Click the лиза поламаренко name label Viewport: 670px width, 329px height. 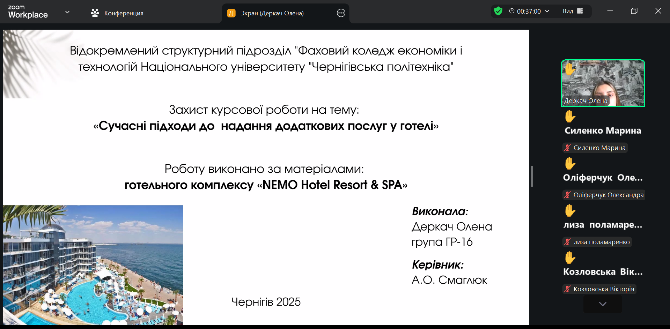pyautogui.click(x=601, y=242)
